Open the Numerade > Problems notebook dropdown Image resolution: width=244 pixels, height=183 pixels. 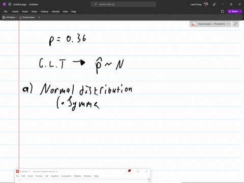(210, 24)
